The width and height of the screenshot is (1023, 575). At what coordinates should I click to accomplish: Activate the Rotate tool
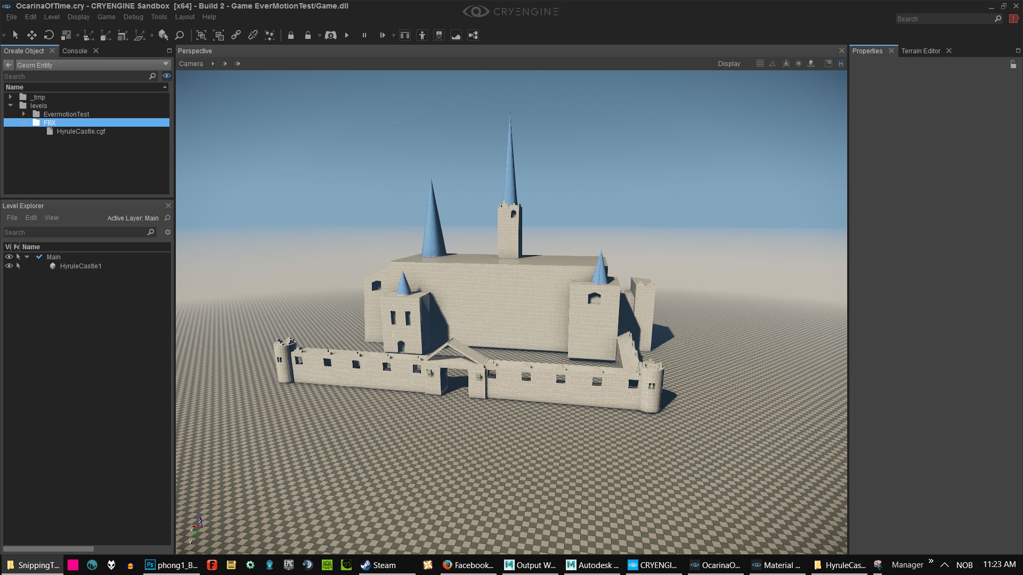point(49,35)
